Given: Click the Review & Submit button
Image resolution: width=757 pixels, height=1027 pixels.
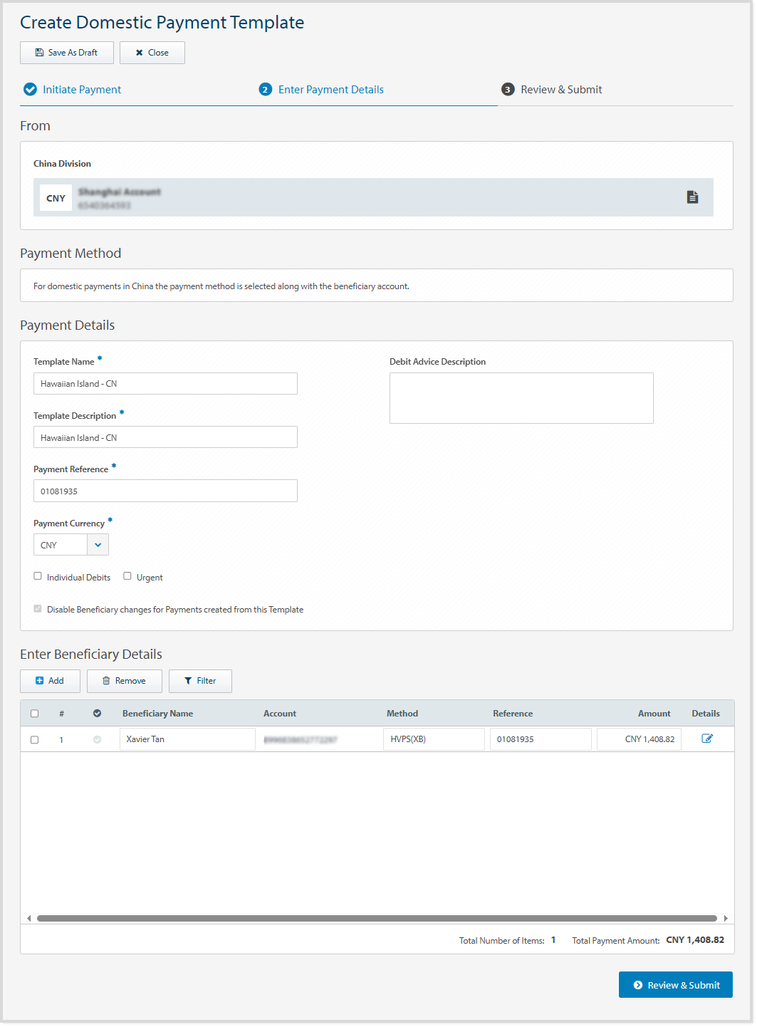Looking at the screenshot, I should pyautogui.click(x=675, y=984).
